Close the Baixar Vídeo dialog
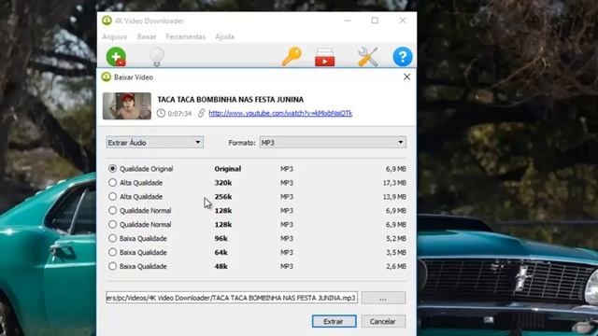Screen dimensions: 598x336 tap(407, 77)
